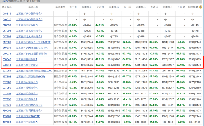Click the 基金名称 column header
Viewport: 204px width, 126px height.
point(33,7)
